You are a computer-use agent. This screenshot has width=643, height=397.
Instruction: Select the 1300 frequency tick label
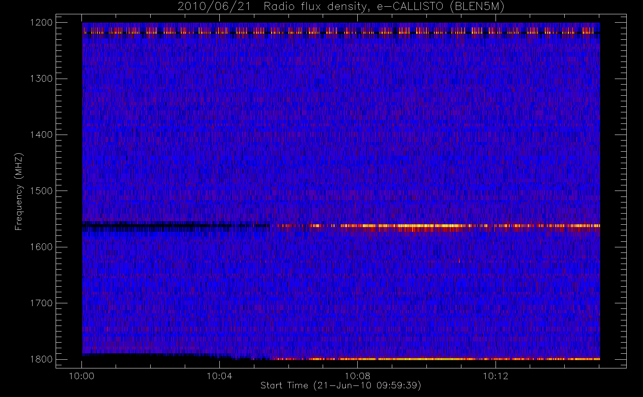41,79
